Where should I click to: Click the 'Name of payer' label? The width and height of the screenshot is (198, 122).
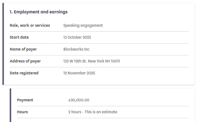pyautogui.click(x=23, y=49)
